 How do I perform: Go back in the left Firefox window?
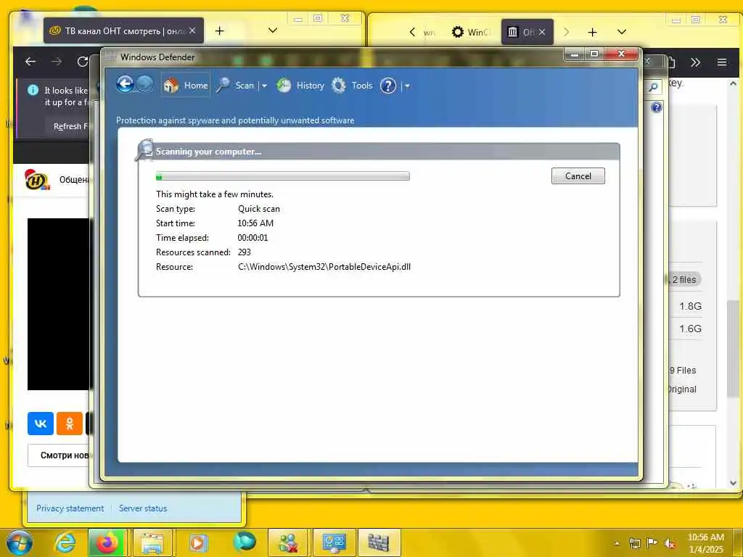(30, 62)
